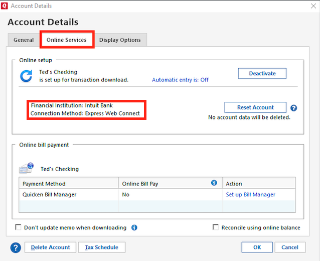The image size is (320, 261).
Task: Check Reconcile using online balance
Action: (216, 227)
